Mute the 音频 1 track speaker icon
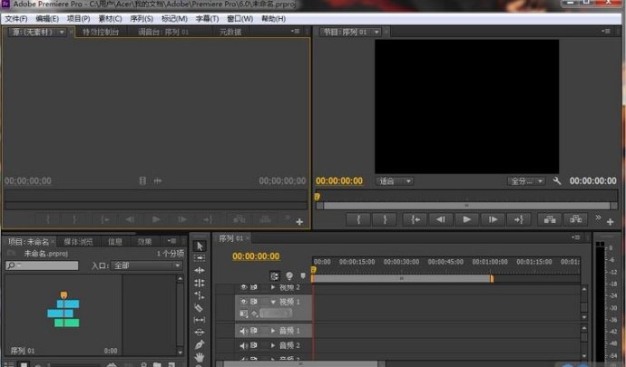The image size is (626, 367). pos(243,332)
